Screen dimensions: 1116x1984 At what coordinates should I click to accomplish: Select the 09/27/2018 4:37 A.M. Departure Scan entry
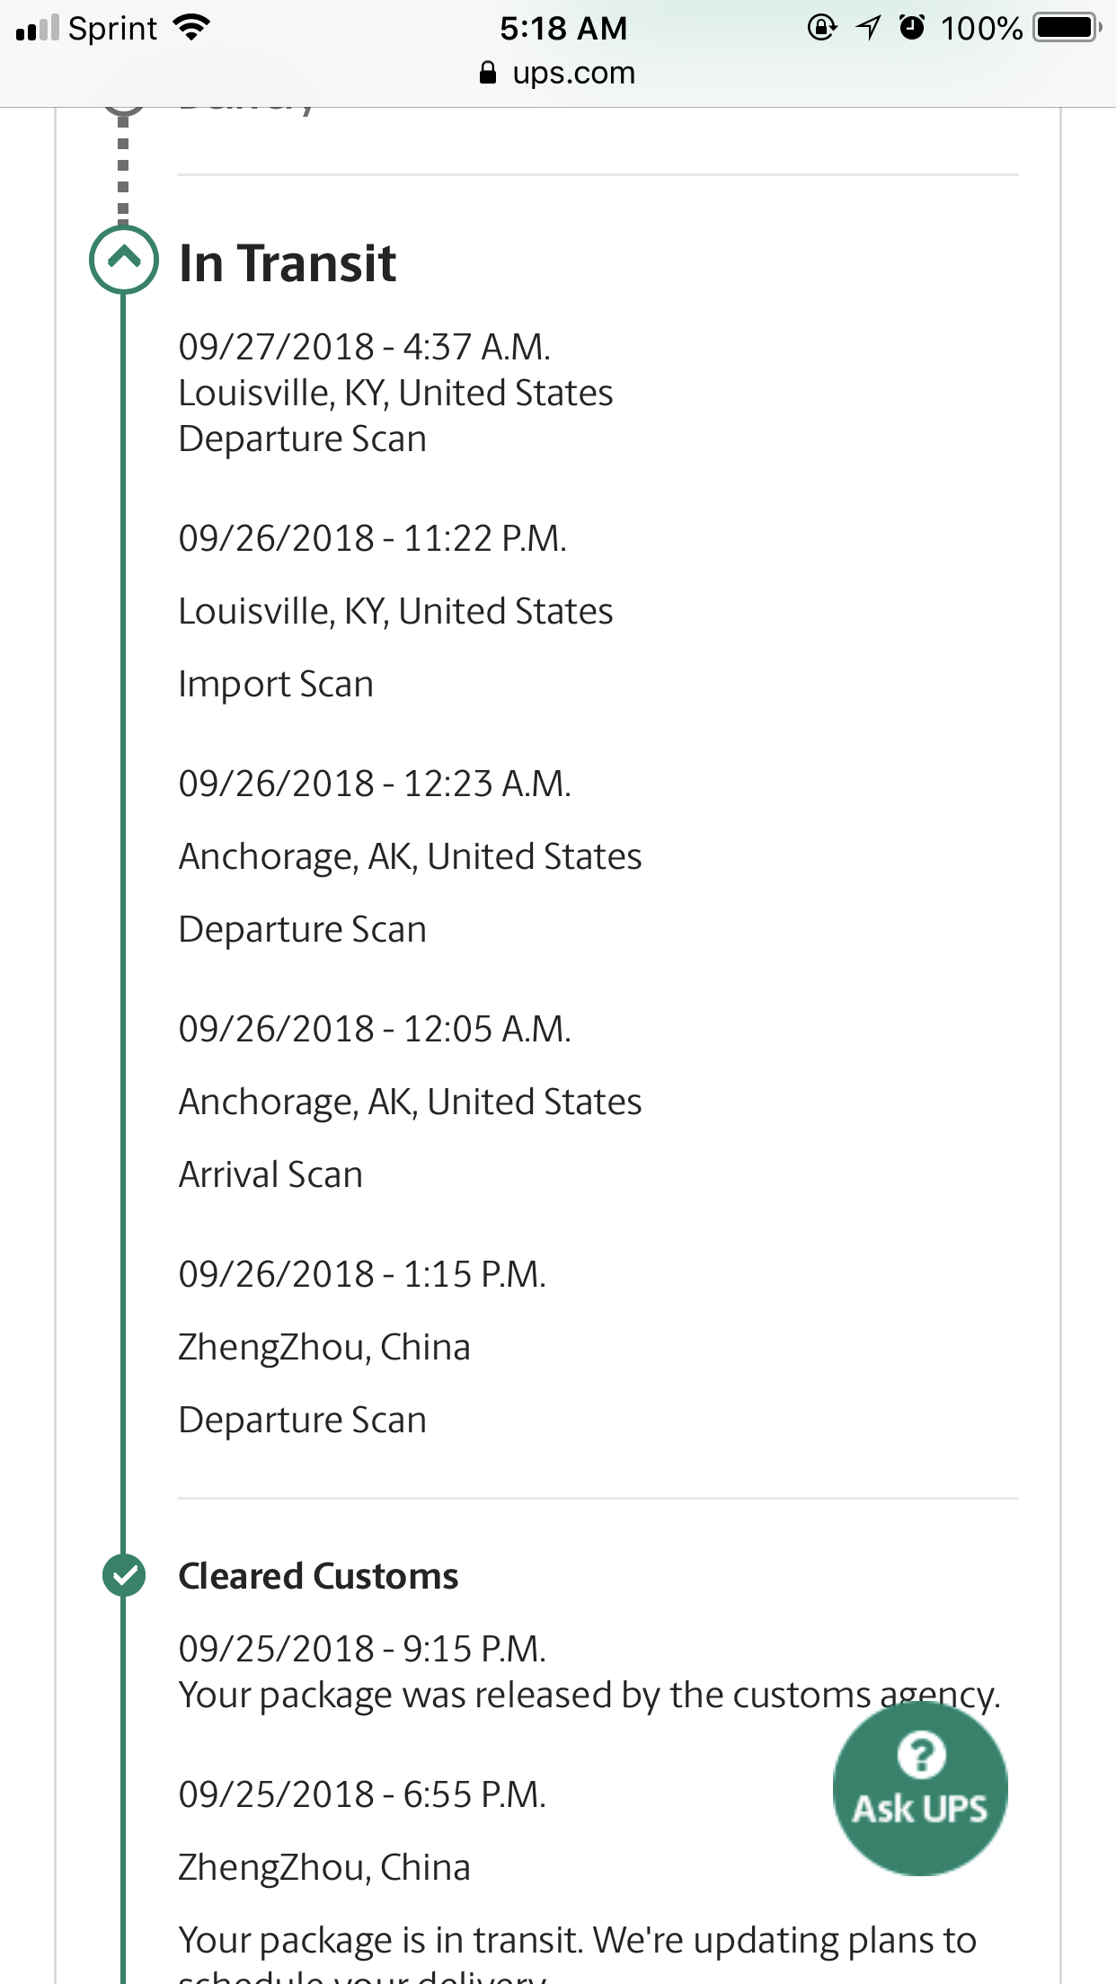[395, 393]
